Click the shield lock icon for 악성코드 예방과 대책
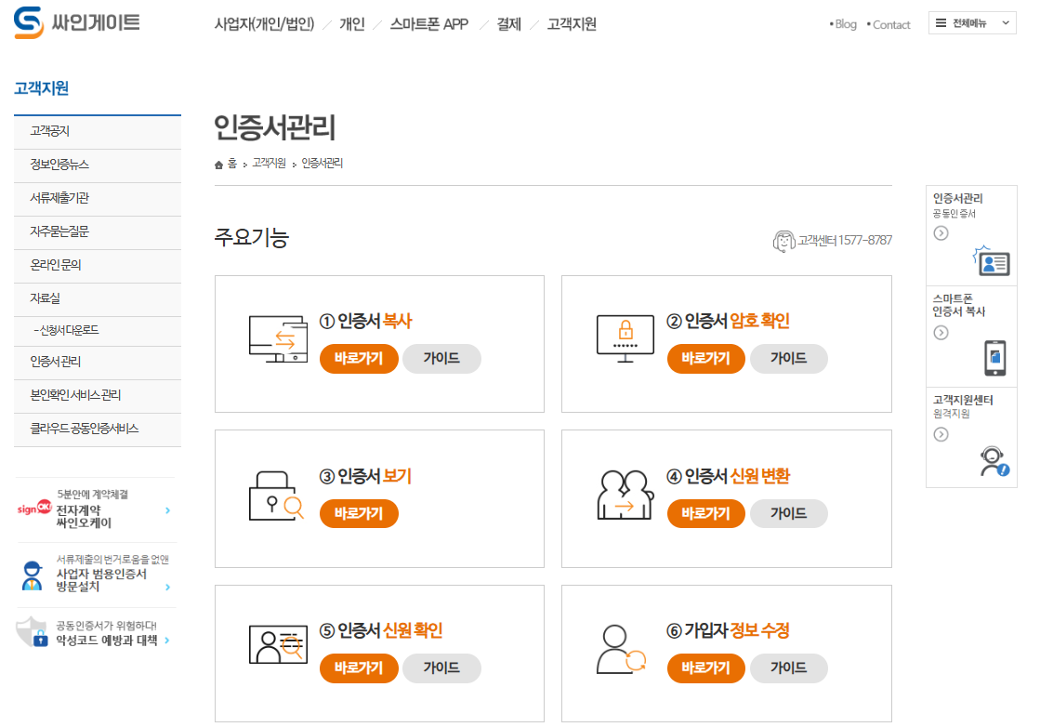This screenshot has width=1040, height=727. click(32, 631)
